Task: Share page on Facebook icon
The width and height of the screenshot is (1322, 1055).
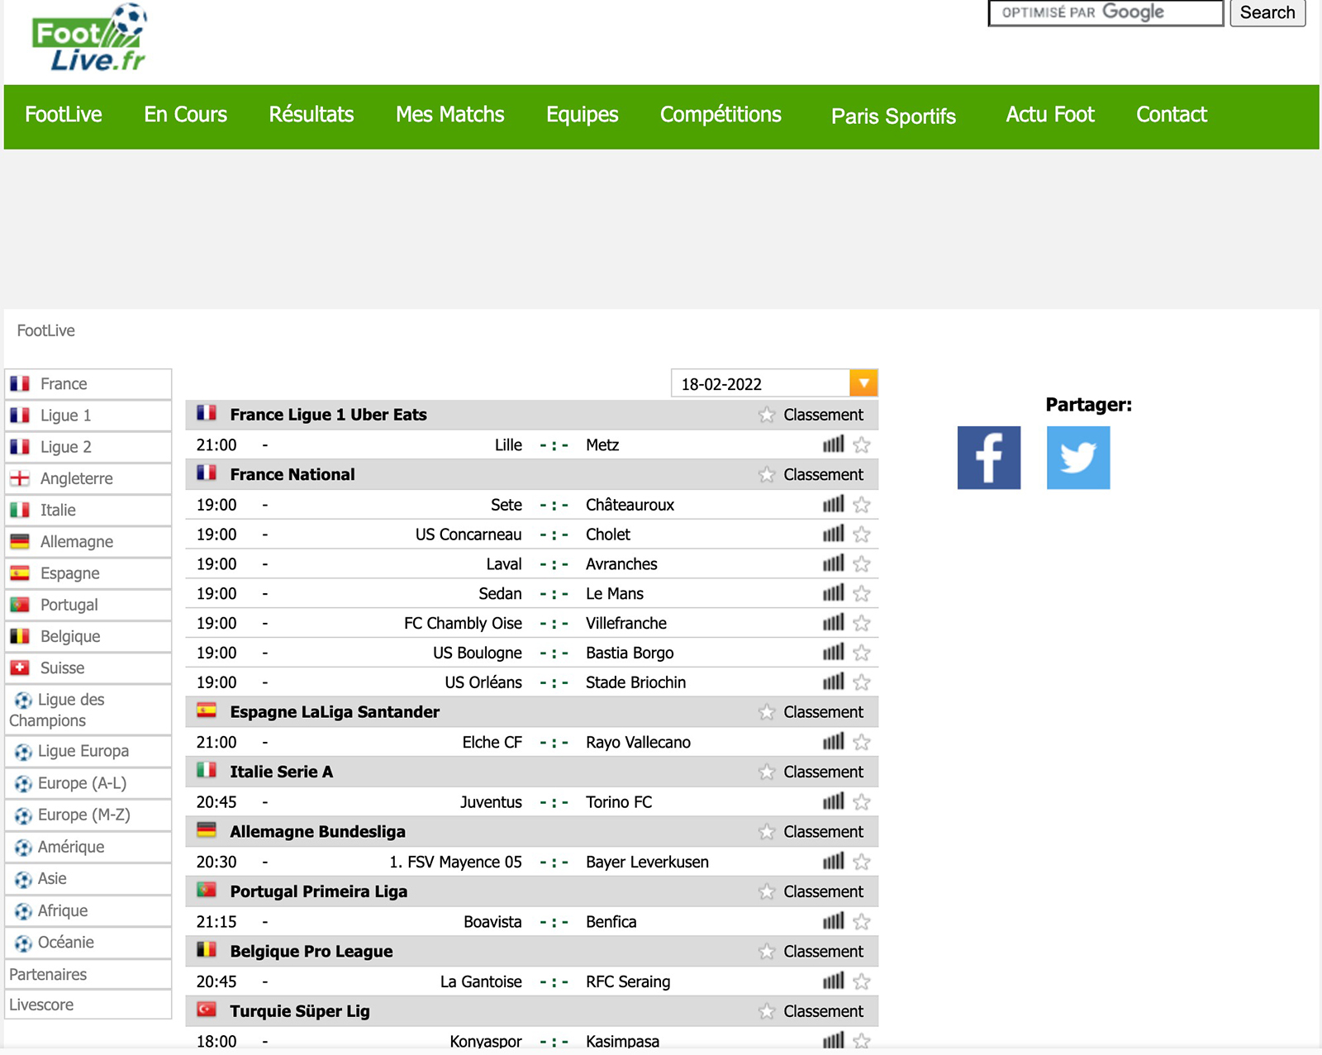Action: click(x=989, y=458)
